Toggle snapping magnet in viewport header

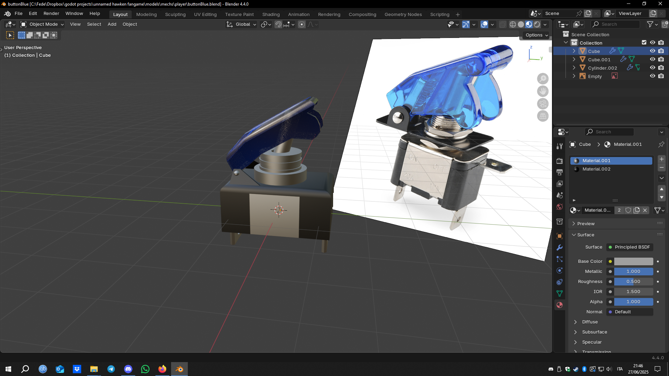(278, 24)
